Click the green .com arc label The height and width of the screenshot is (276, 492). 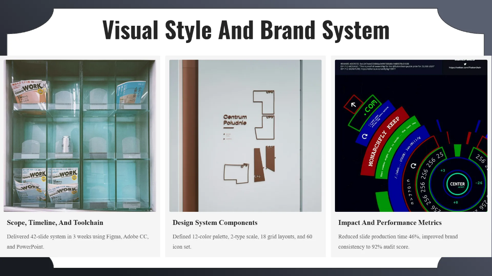371,106
